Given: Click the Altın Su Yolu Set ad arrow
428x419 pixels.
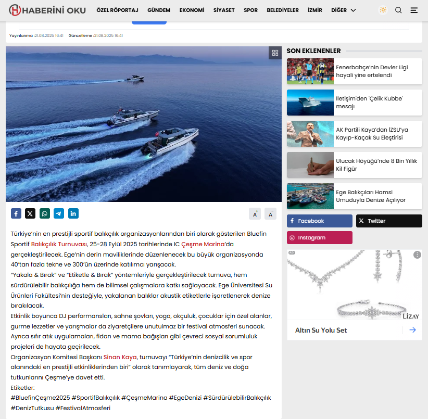Looking at the screenshot, I should click(x=412, y=330).
